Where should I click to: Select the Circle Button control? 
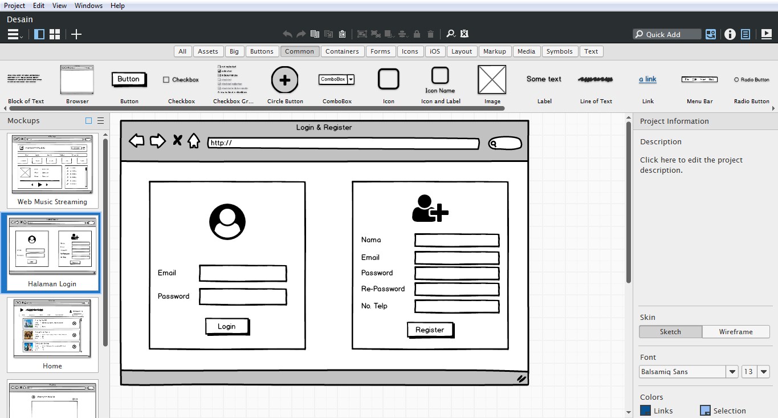[x=285, y=84]
